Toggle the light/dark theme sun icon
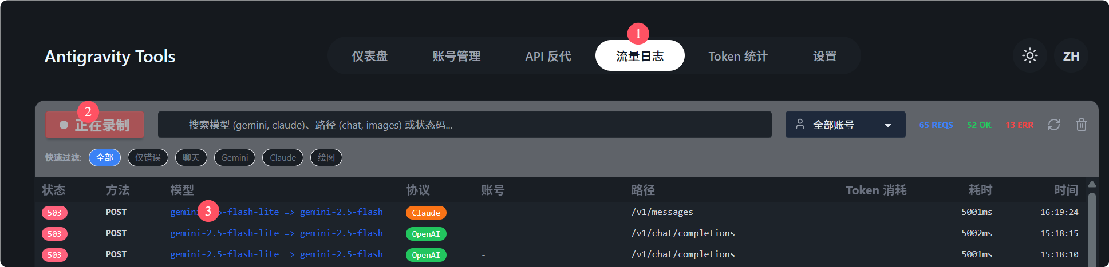The width and height of the screenshot is (1109, 267). [x=1029, y=55]
